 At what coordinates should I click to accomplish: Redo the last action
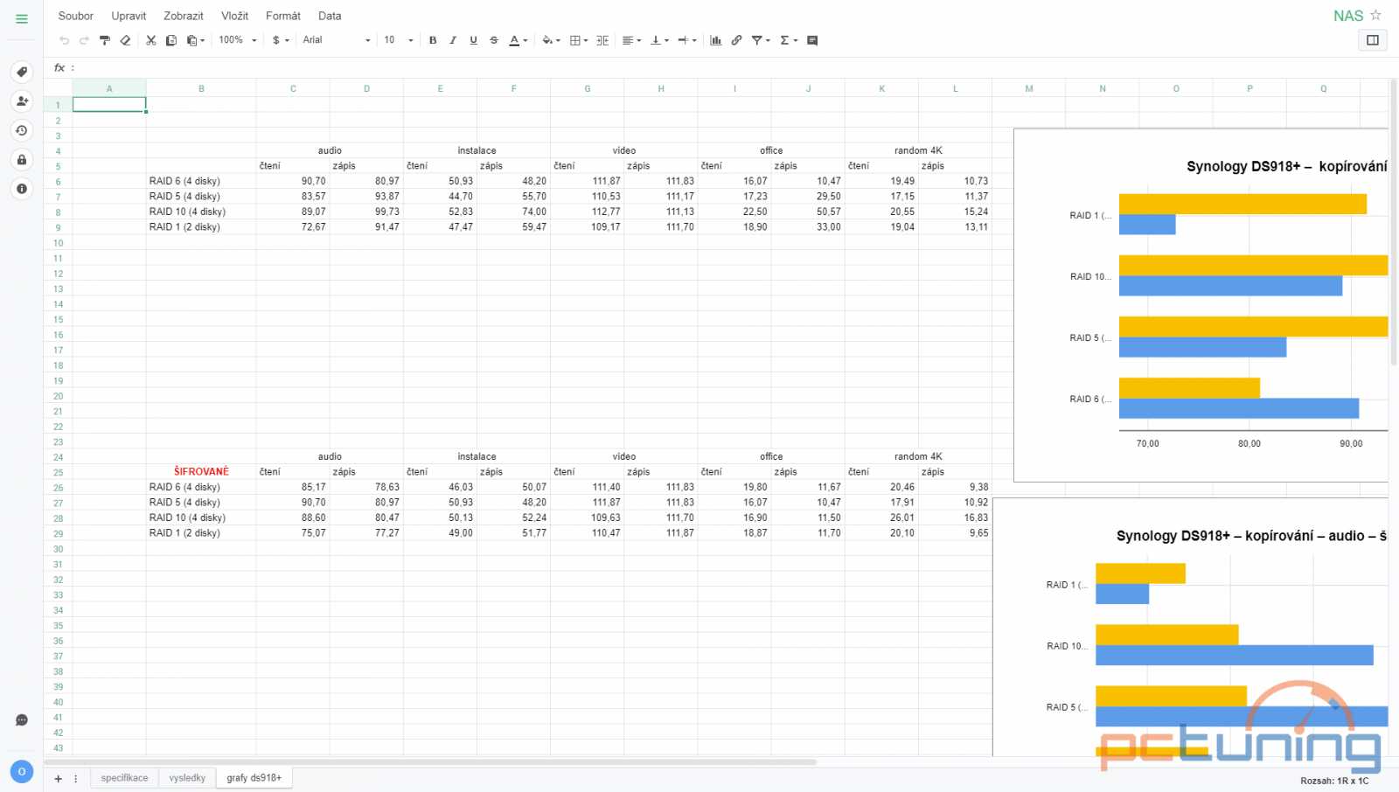tap(84, 40)
